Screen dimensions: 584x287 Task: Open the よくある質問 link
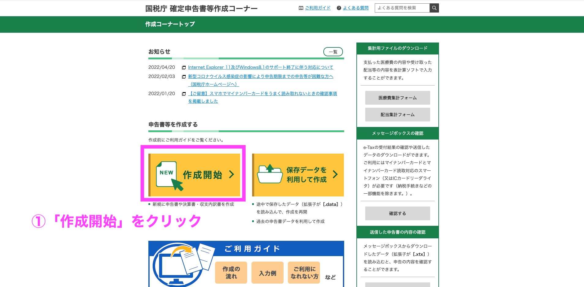(x=355, y=8)
